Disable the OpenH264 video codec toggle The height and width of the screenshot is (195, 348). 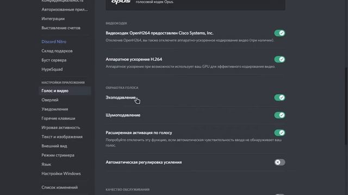click(279, 33)
